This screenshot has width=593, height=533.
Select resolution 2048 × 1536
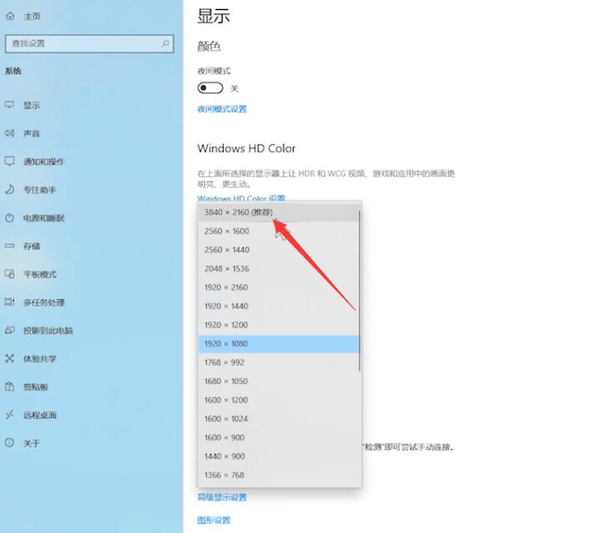279,268
